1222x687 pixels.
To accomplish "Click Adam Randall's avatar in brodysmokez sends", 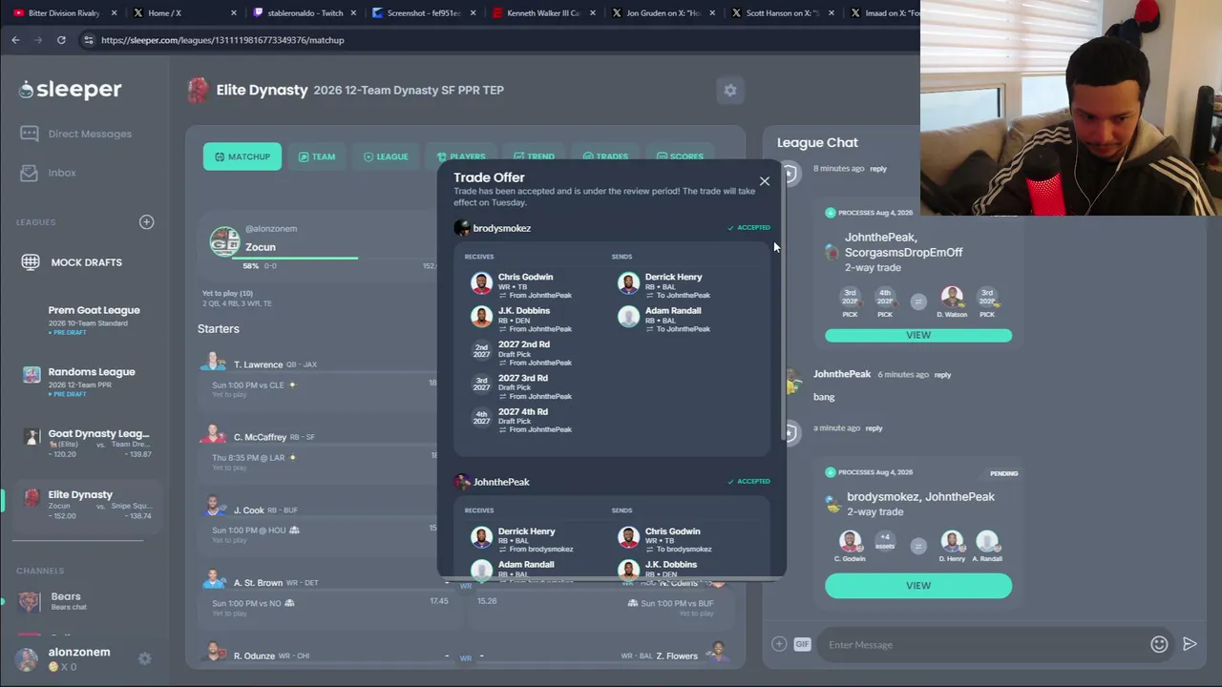I will click(628, 316).
